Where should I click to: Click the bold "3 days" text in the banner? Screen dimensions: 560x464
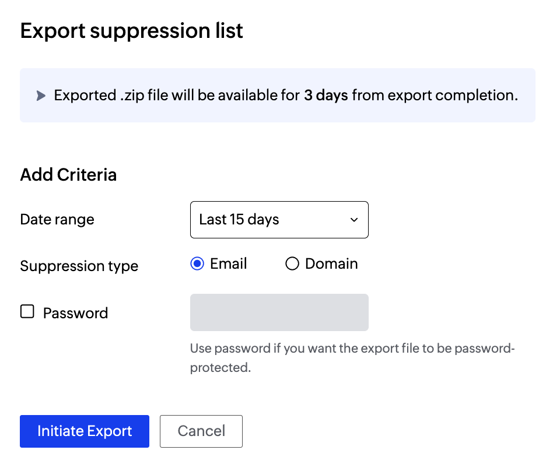click(325, 96)
